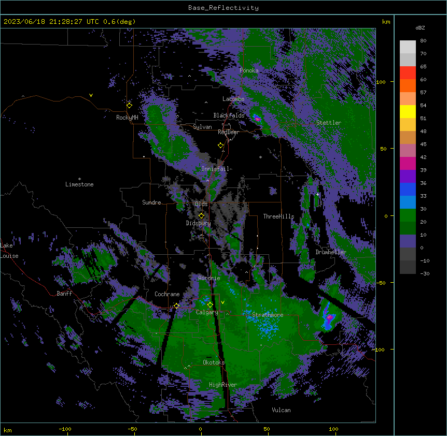Click the HighRiver city label
The width and height of the screenshot is (447, 436).
(x=223, y=385)
